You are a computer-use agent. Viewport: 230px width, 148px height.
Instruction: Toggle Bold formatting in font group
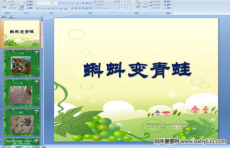pyautogui.click(x=38, y=8)
